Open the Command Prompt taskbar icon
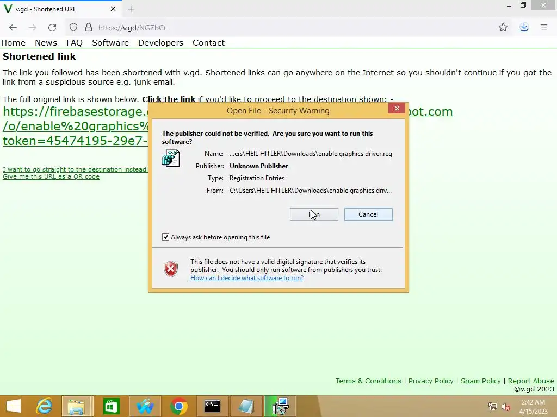This screenshot has height=417, width=557. [212, 406]
